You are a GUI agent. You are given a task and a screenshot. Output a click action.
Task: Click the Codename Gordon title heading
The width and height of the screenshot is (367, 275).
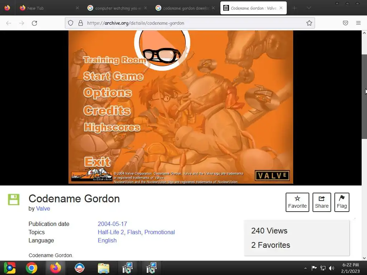(x=74, y=198)
